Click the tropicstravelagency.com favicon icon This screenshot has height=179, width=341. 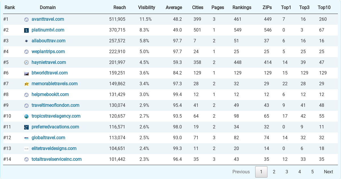point(26,116)
